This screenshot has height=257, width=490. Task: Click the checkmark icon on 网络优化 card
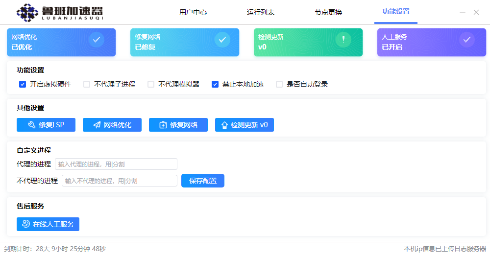pos(97,40)
